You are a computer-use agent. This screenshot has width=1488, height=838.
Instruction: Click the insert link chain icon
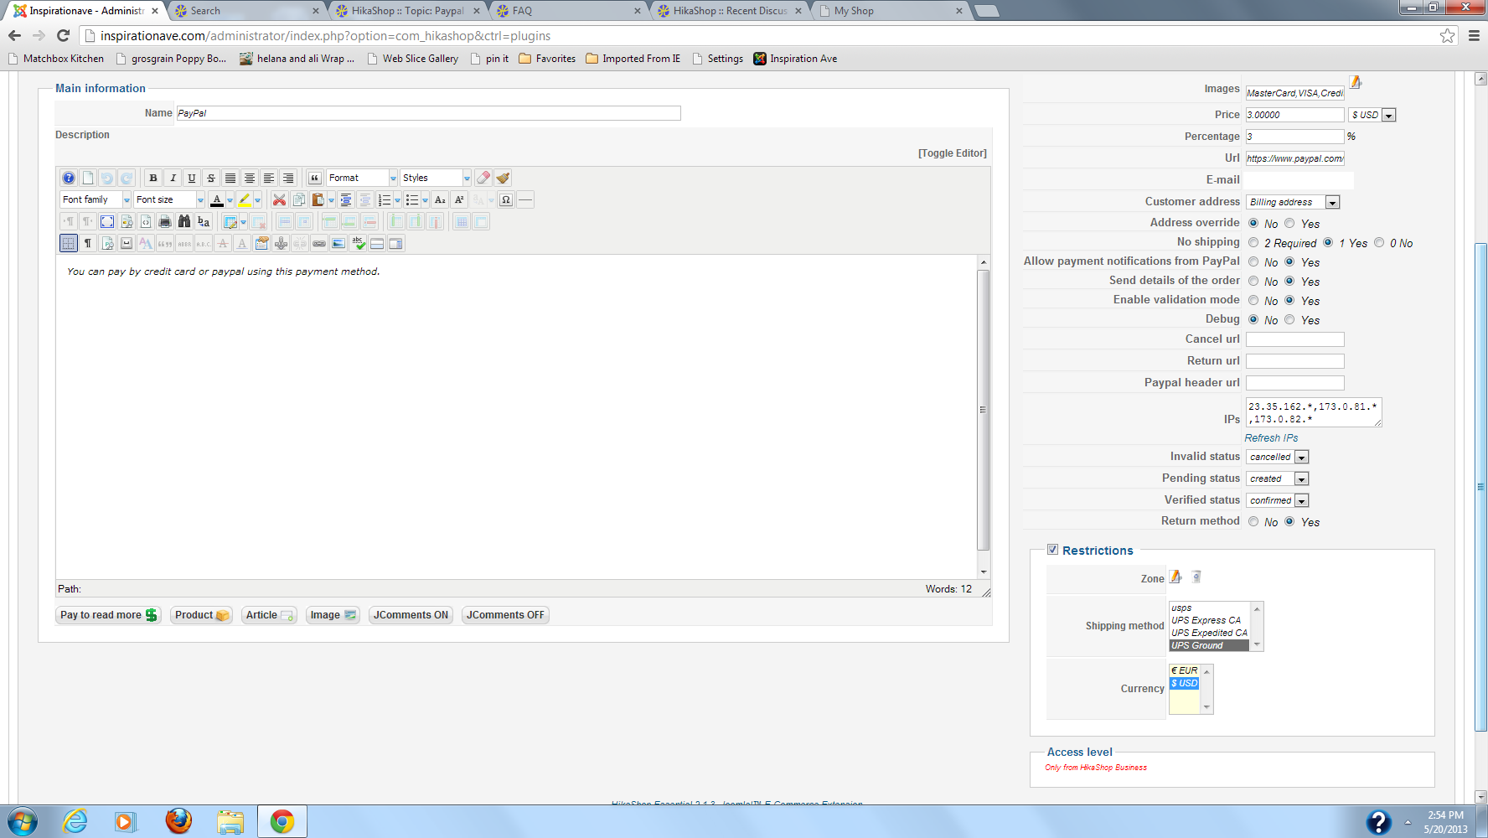click(x=319, y=243)
